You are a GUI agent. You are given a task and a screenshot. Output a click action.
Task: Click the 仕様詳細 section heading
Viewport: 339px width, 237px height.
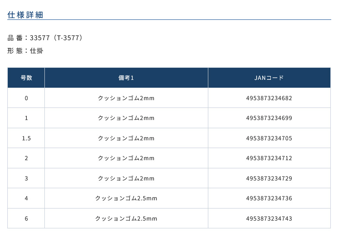click(x=25, y=15)
